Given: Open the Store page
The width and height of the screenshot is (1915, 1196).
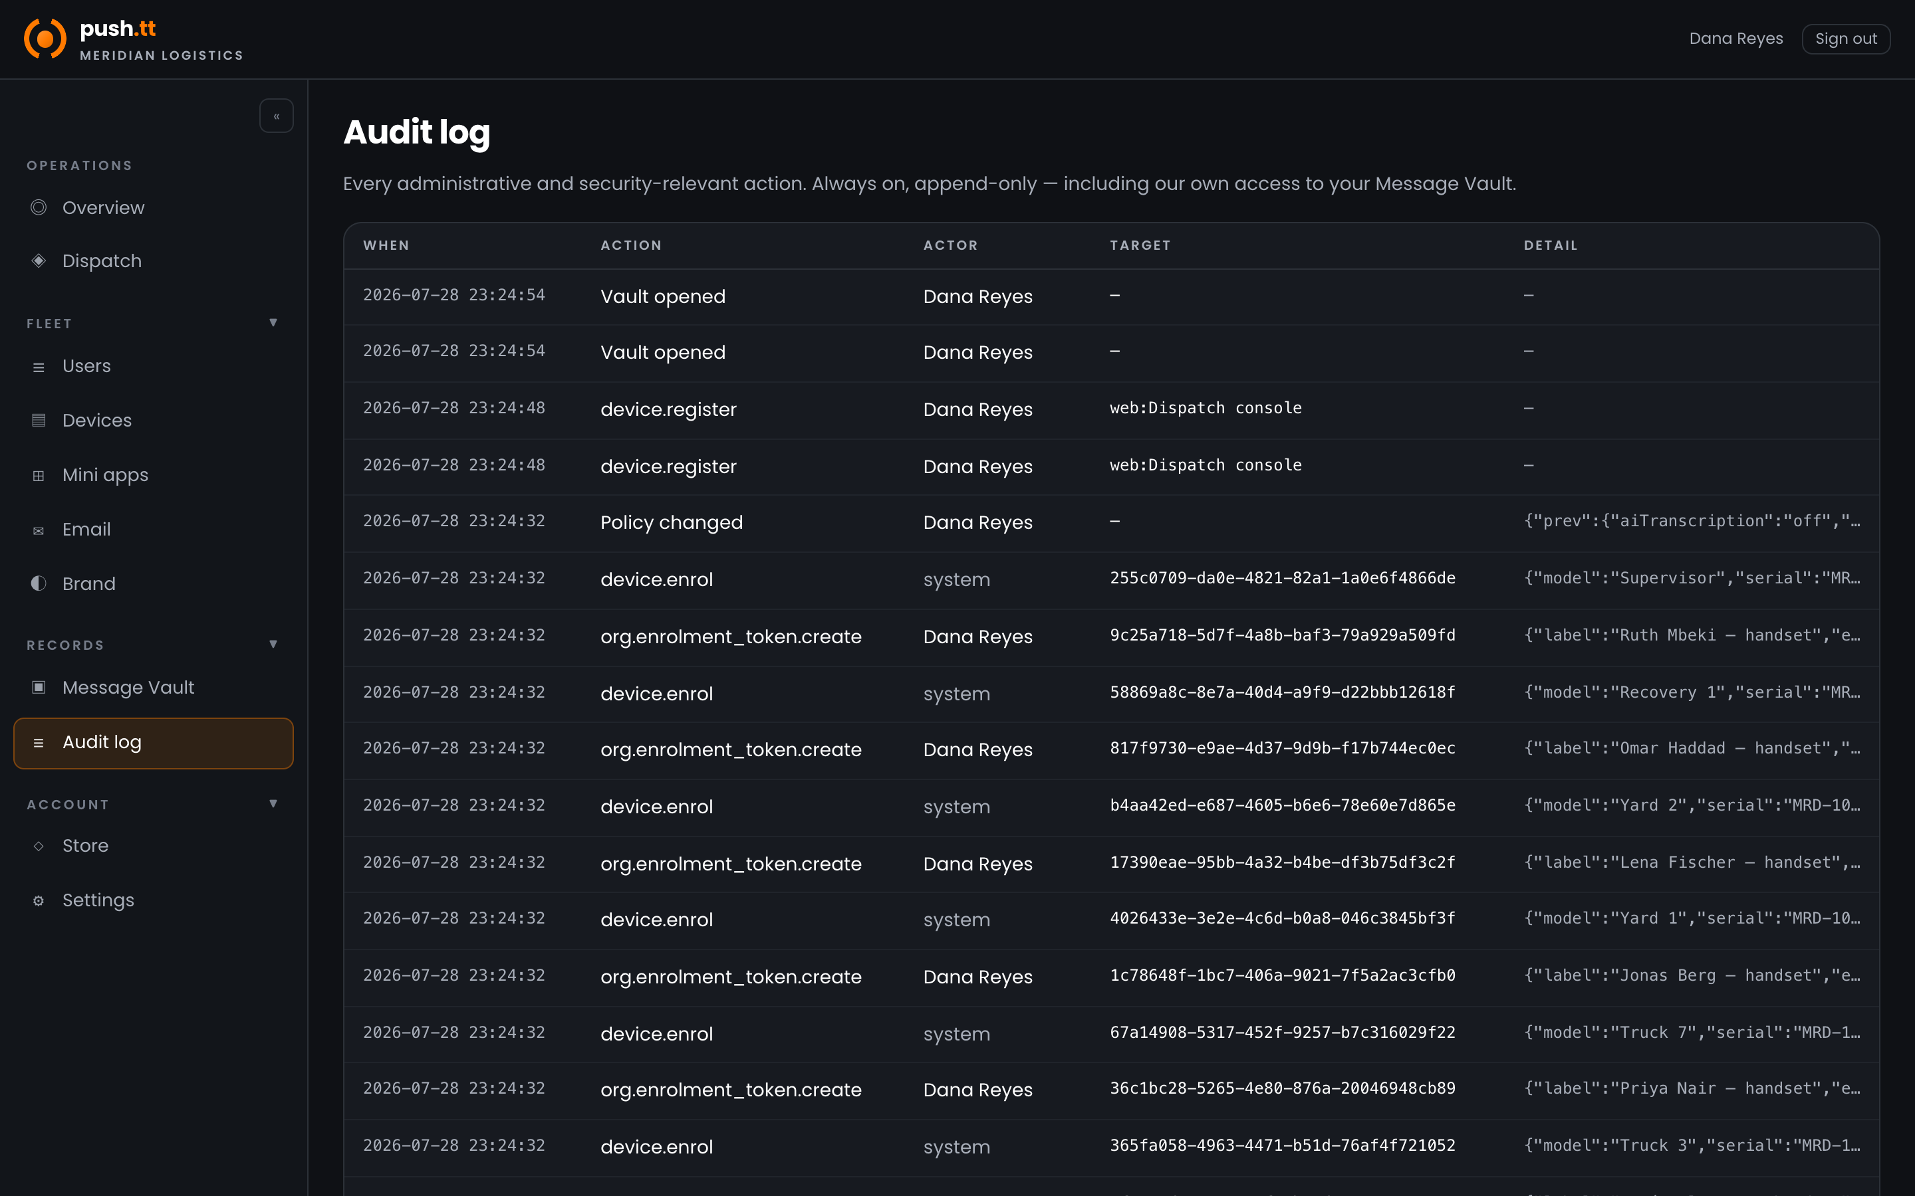Looking at the screenshot, I should point(154,846).
